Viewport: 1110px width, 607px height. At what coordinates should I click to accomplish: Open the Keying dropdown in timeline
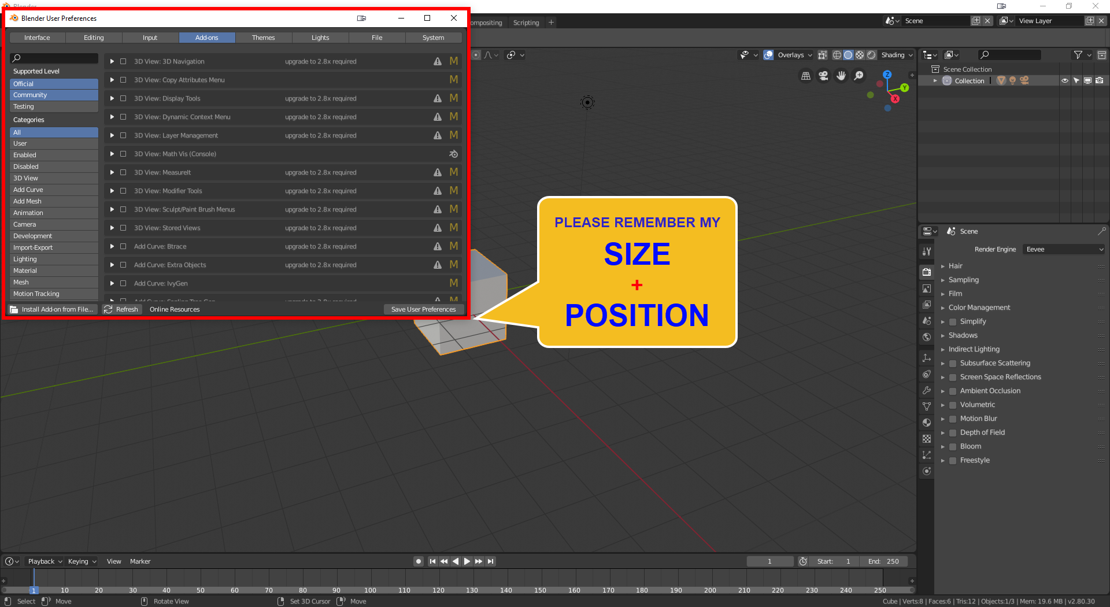click(82, 561)
